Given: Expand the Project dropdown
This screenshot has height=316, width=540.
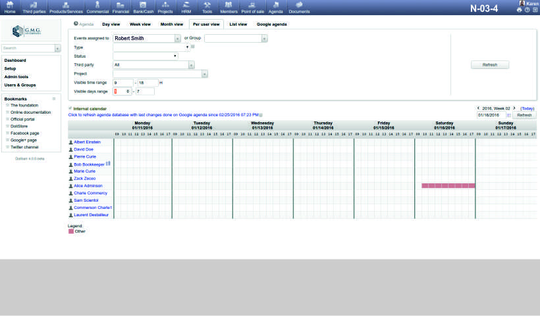Looking at the screenshot, I should (205, 74).
